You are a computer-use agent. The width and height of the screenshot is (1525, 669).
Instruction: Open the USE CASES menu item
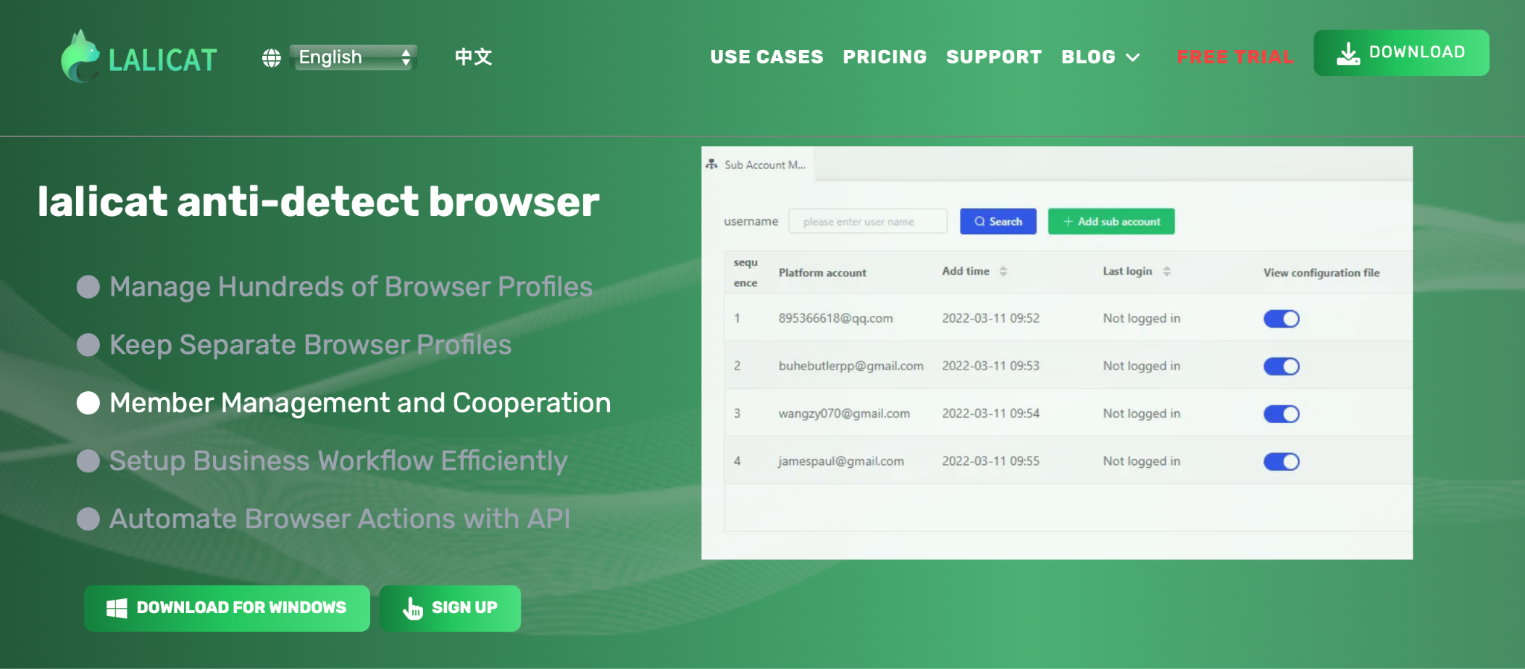coord(766,57)
